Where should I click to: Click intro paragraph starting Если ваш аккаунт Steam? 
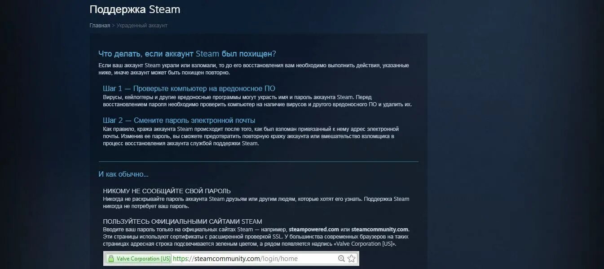[254, 69]
